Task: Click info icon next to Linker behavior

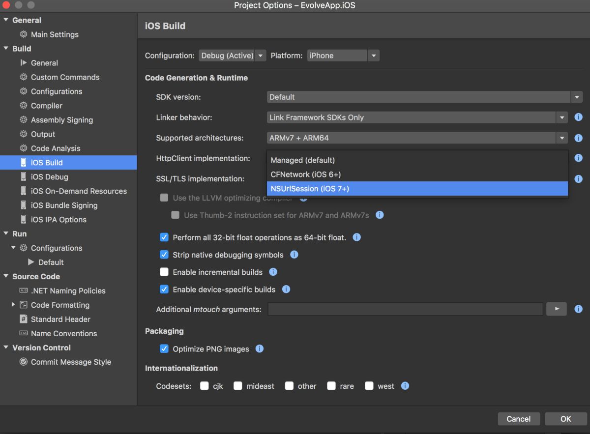Action: tap(578, 117)
